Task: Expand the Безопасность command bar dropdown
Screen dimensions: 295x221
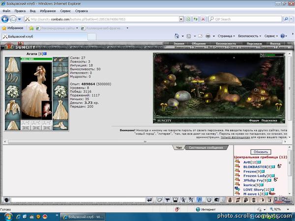Action: click(249, 36)
